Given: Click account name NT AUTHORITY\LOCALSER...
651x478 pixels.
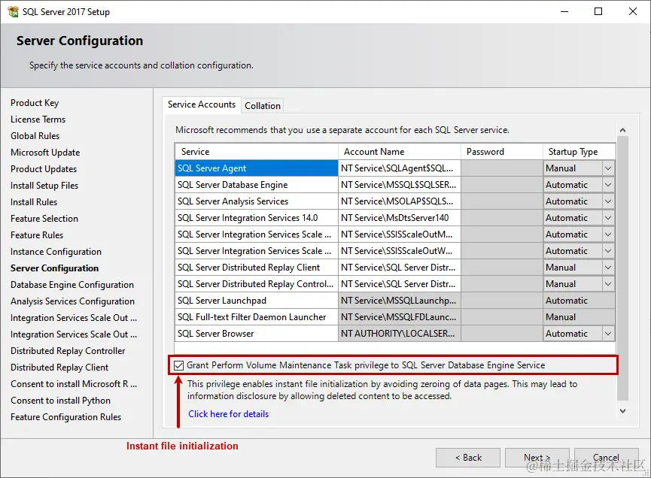Looking at the screenshot, I should pos(400,334).
